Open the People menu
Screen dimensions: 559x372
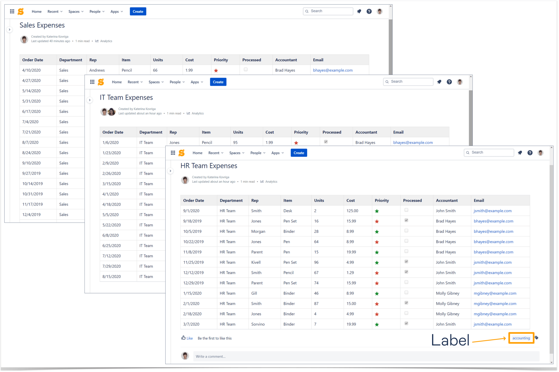[x=256, y=153]
